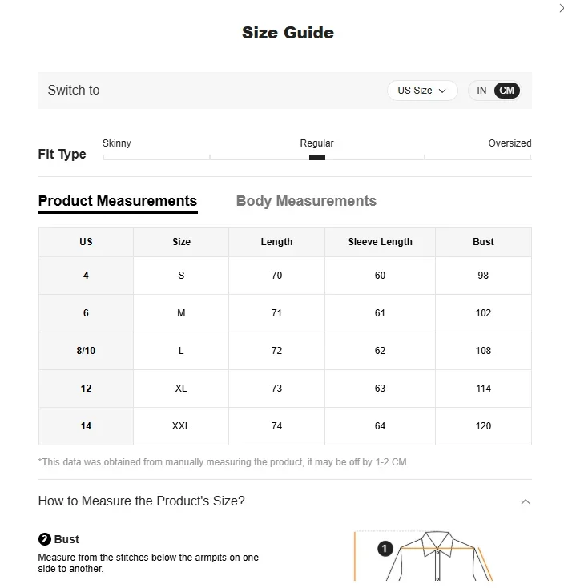This screenshot has width=564, height=588.
Task: Switch units to IN
Action: pos(481,91)
